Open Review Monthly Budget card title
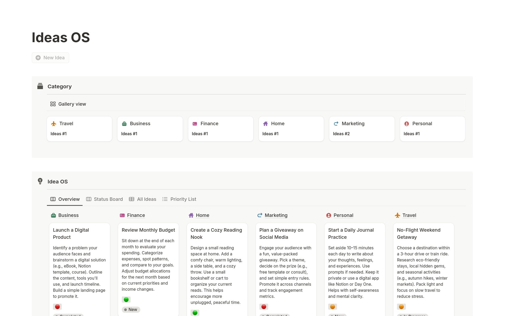Viewport: 506px width, 316px height. click(148, 230)
